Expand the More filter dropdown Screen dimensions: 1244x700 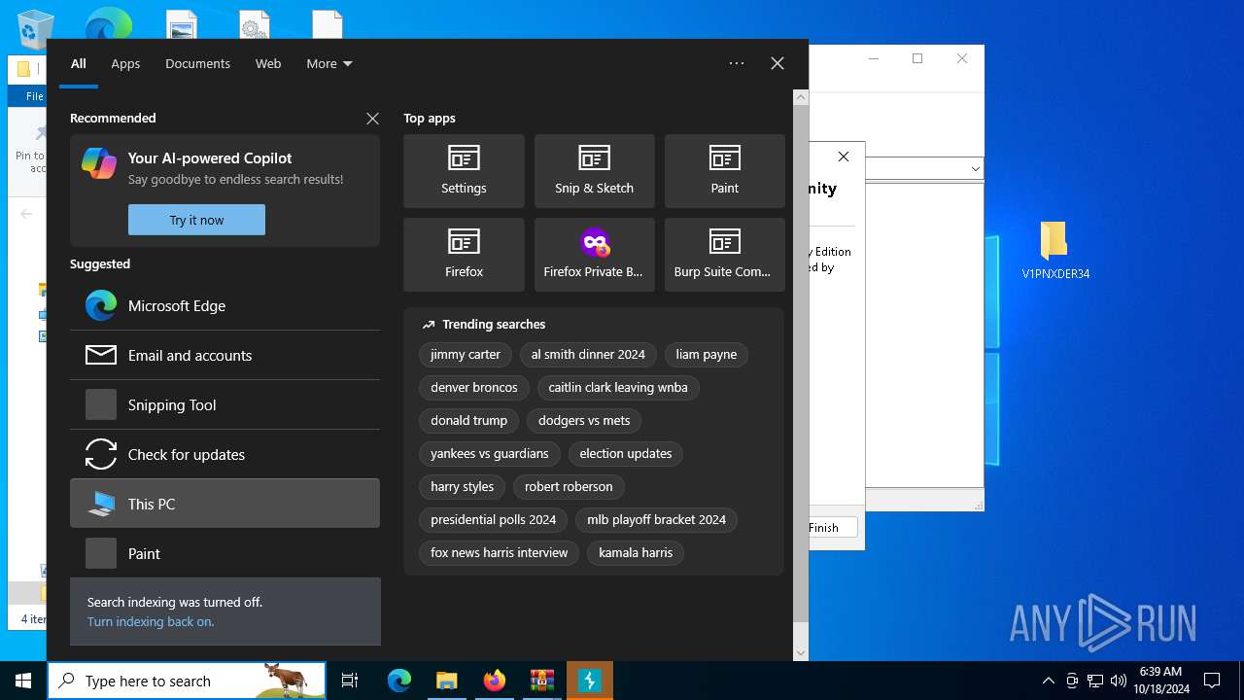pyautogui.click(x=329, y=63)
